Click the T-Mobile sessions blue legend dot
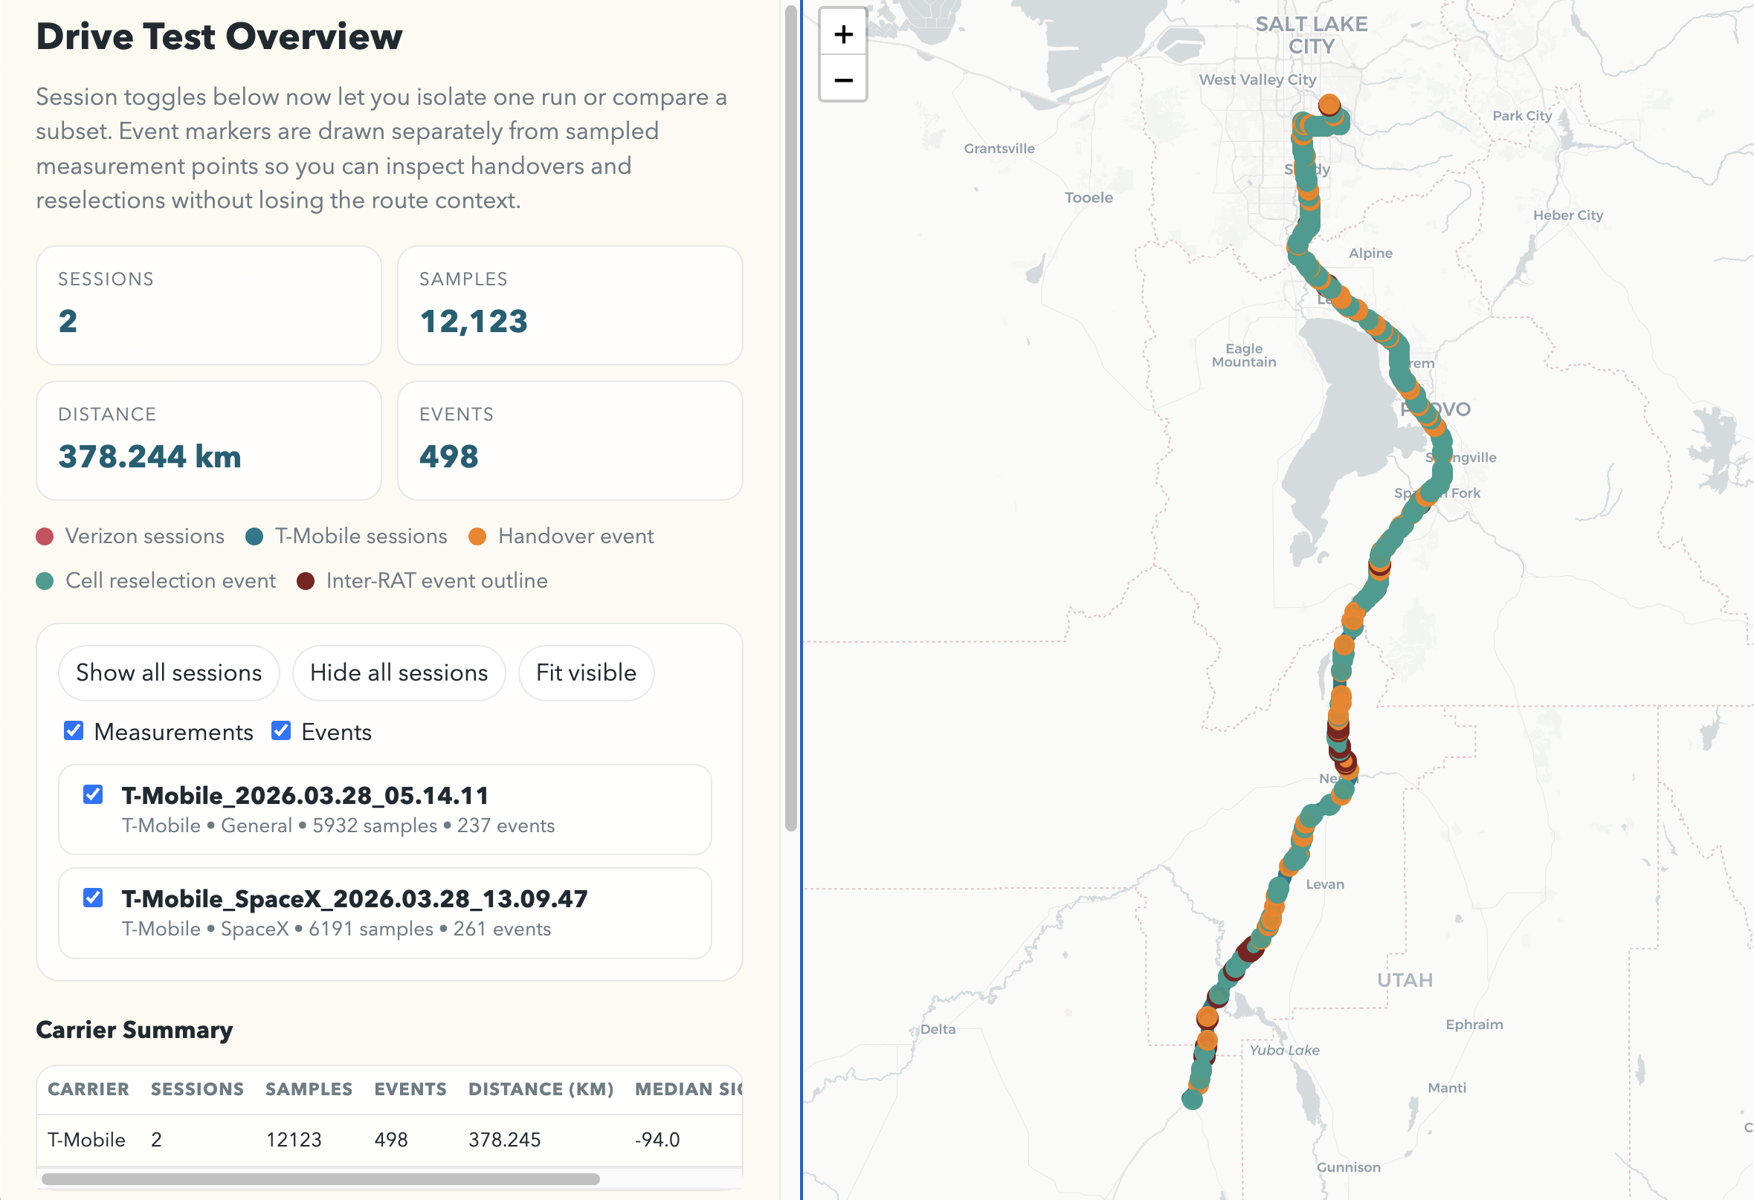This screenshot has width=1754, height=1200. (x=254, y=536)
